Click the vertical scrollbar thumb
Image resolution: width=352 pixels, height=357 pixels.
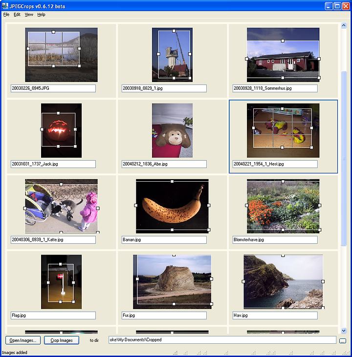tap(344, 158)
